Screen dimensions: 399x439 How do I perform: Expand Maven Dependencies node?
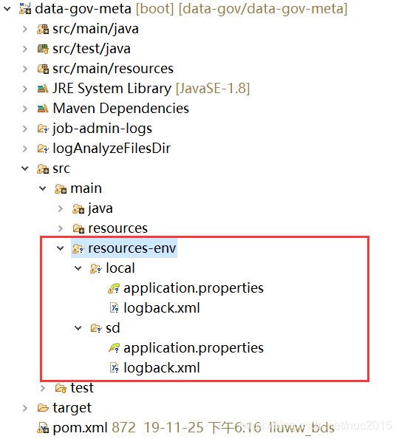pyautogui.click(x=25, y=109)
